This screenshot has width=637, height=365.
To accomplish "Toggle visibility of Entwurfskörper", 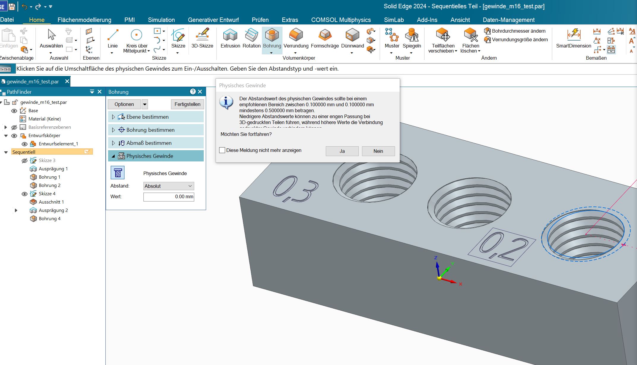I will tap(14, 136).
